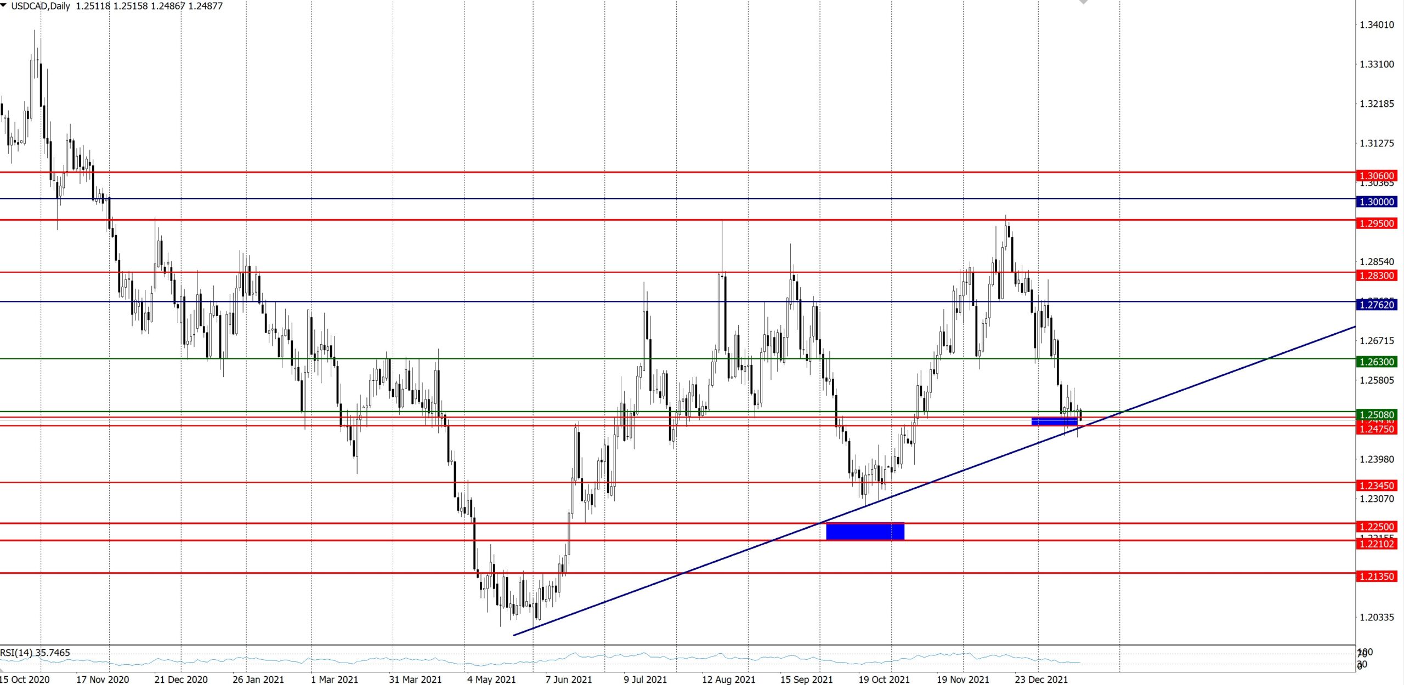Image resolution: width=1404 pixels, height=685 pixels.
Task: Open the chart menu triangle beside USDCAD,Daily
Action: point(4,5)
